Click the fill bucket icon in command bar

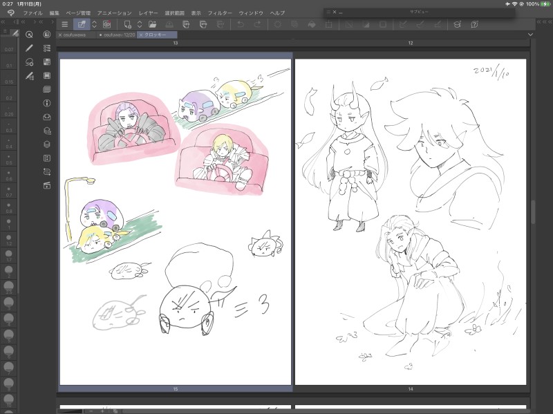click(312, 24)
